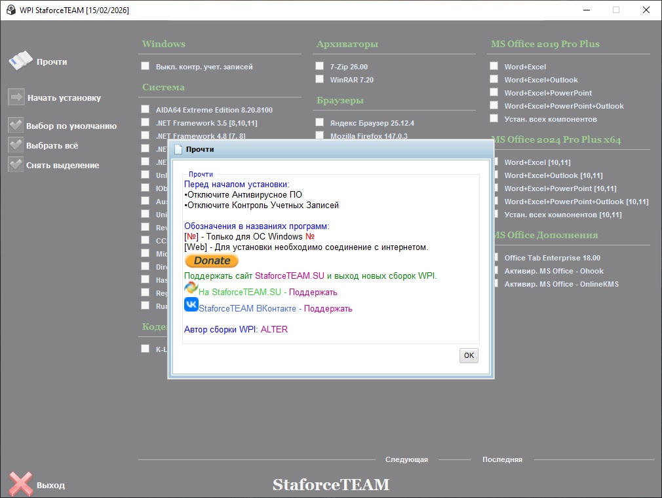Select Word+Excel under MS Office 2019
This screenshot has width=662, height=498.
[x=494, y=66]
